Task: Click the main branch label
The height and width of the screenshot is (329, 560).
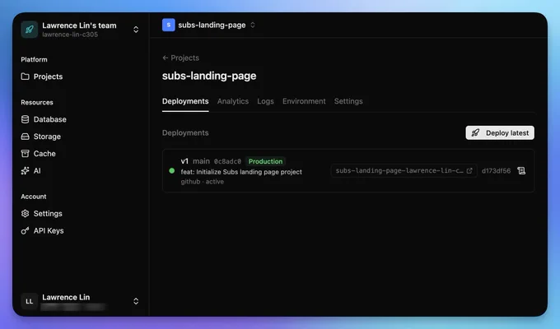Action: click(x=202, y=161)
